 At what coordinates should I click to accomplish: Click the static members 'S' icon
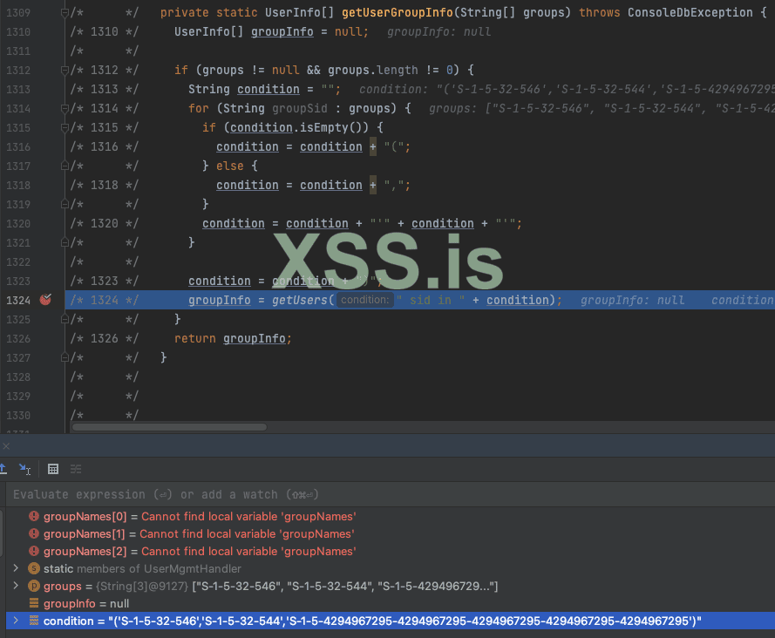tap(33, 568)
